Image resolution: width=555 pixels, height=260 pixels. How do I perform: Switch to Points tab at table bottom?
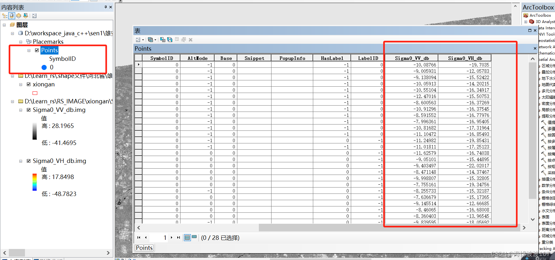tap(144, 248)
